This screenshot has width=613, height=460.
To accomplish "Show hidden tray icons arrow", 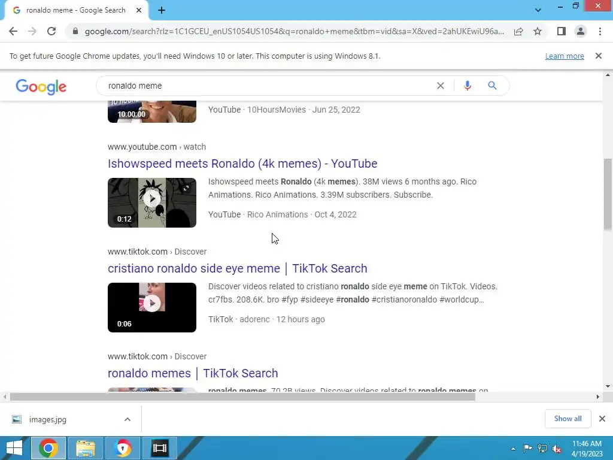I will click(513, 449).
